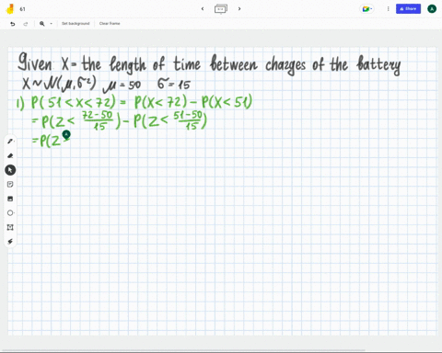The height and width of the screenshot is (353, 442).
Task: Select the Eraser tool
Action: 10,155
